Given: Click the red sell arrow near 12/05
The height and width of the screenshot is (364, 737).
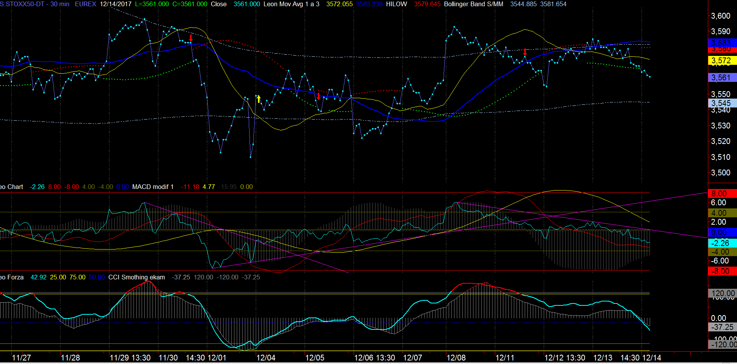Looking at the screenshot, I should tap(319, 96).
